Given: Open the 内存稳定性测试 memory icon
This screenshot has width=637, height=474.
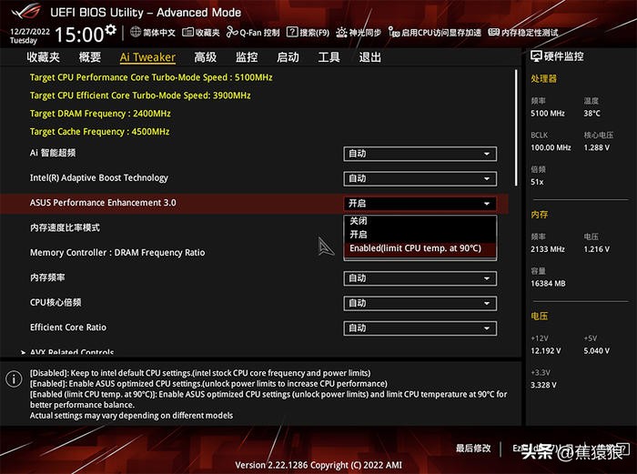Looking at the screenshot, I should tap(493, 32).
